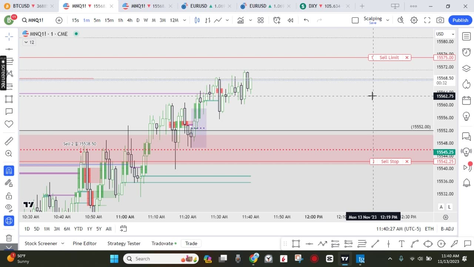Screen dimensions: 474x267
Task: Add symbol with the plus circle button
Action: [x=59, y=20]
